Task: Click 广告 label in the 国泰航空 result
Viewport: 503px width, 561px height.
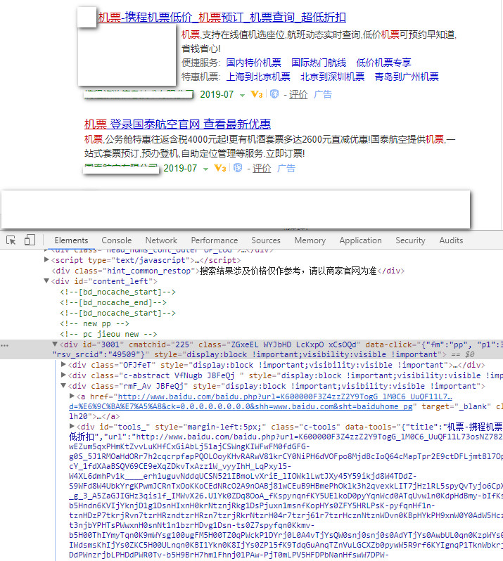Action: click(x=286, y=168)
